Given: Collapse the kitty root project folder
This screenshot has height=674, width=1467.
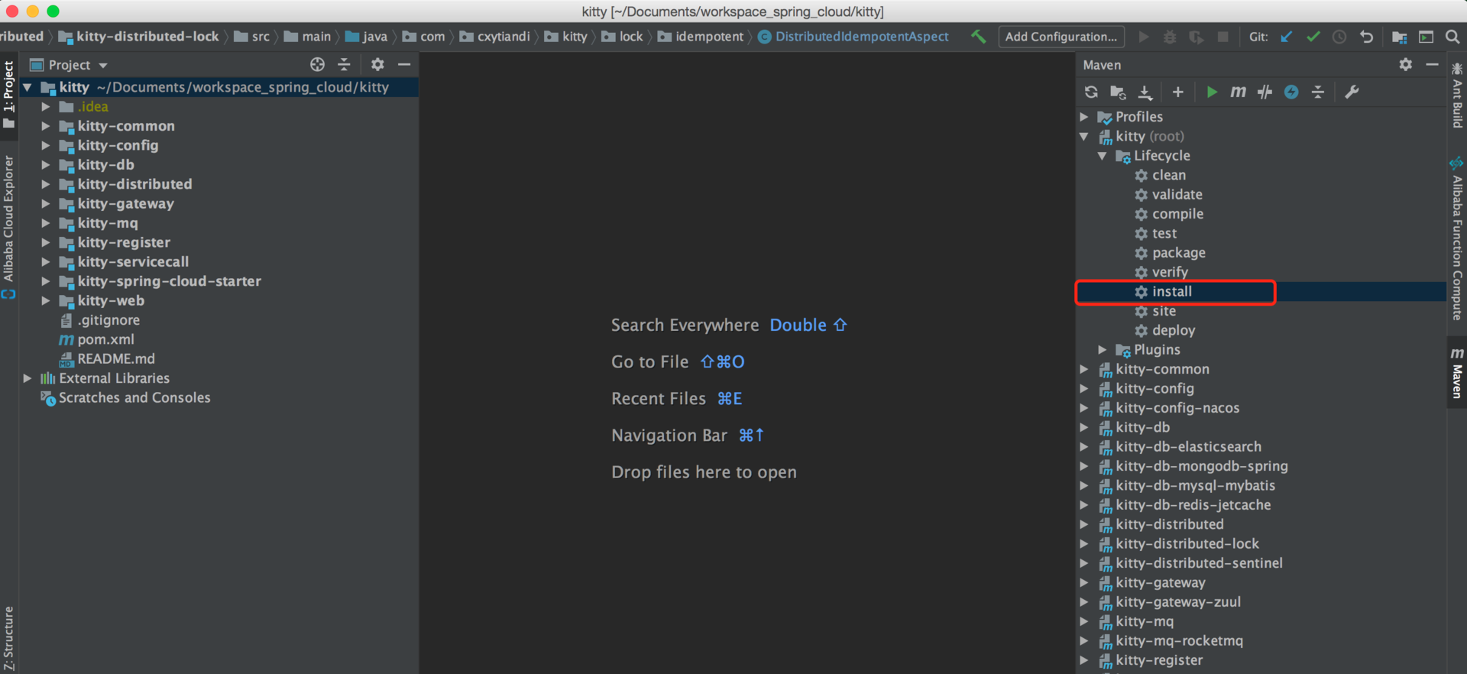Looking at the screenshot, I should click(x=28, y=88).
